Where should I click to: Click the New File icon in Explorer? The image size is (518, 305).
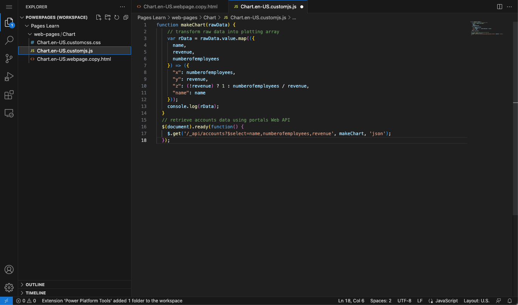[99, 17]
